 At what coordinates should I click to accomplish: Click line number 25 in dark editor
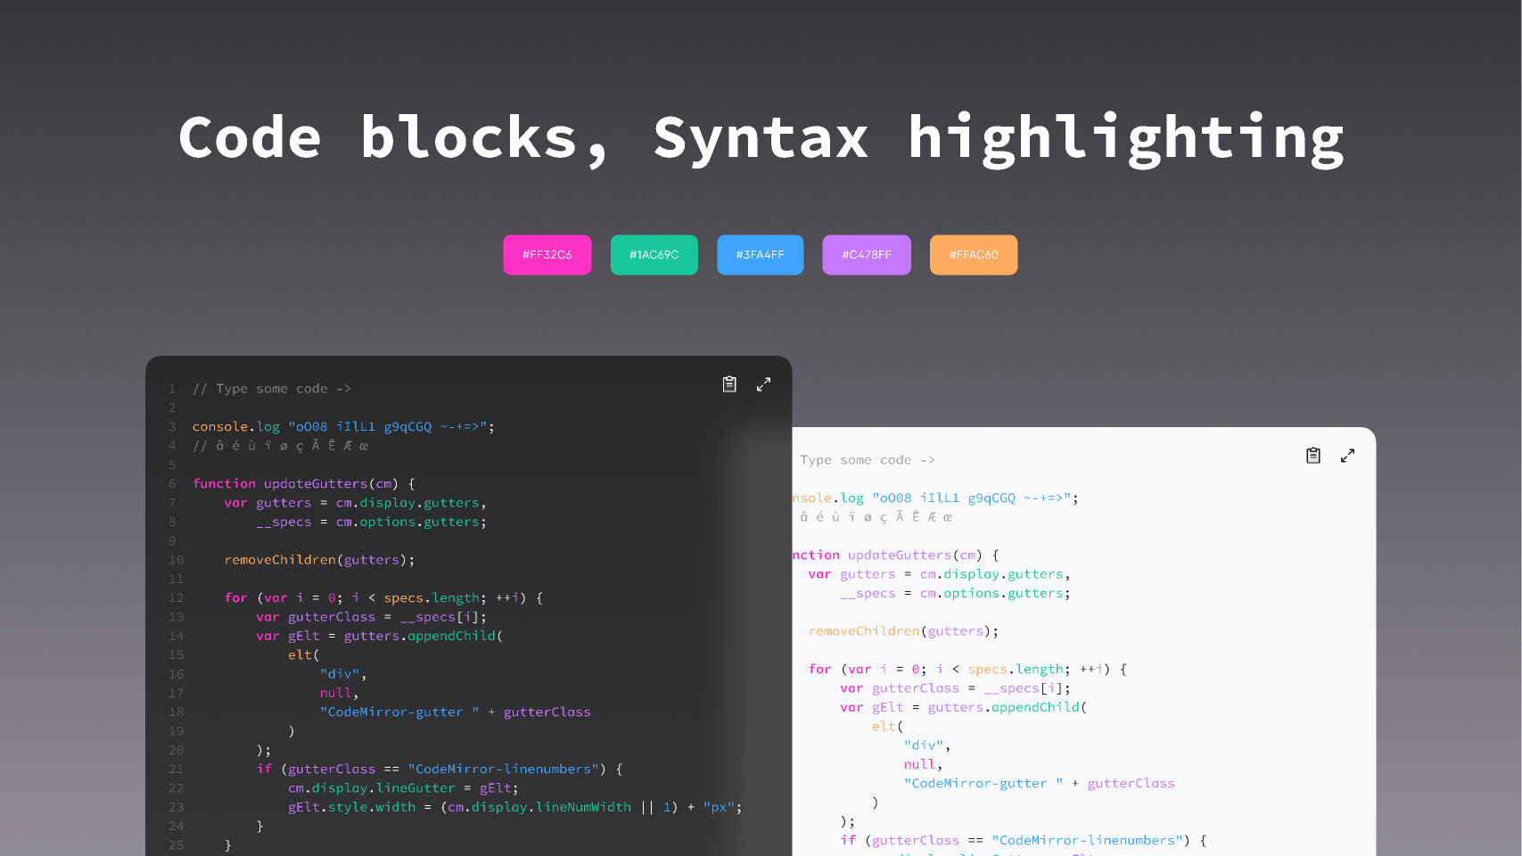(x=176, y=844)
